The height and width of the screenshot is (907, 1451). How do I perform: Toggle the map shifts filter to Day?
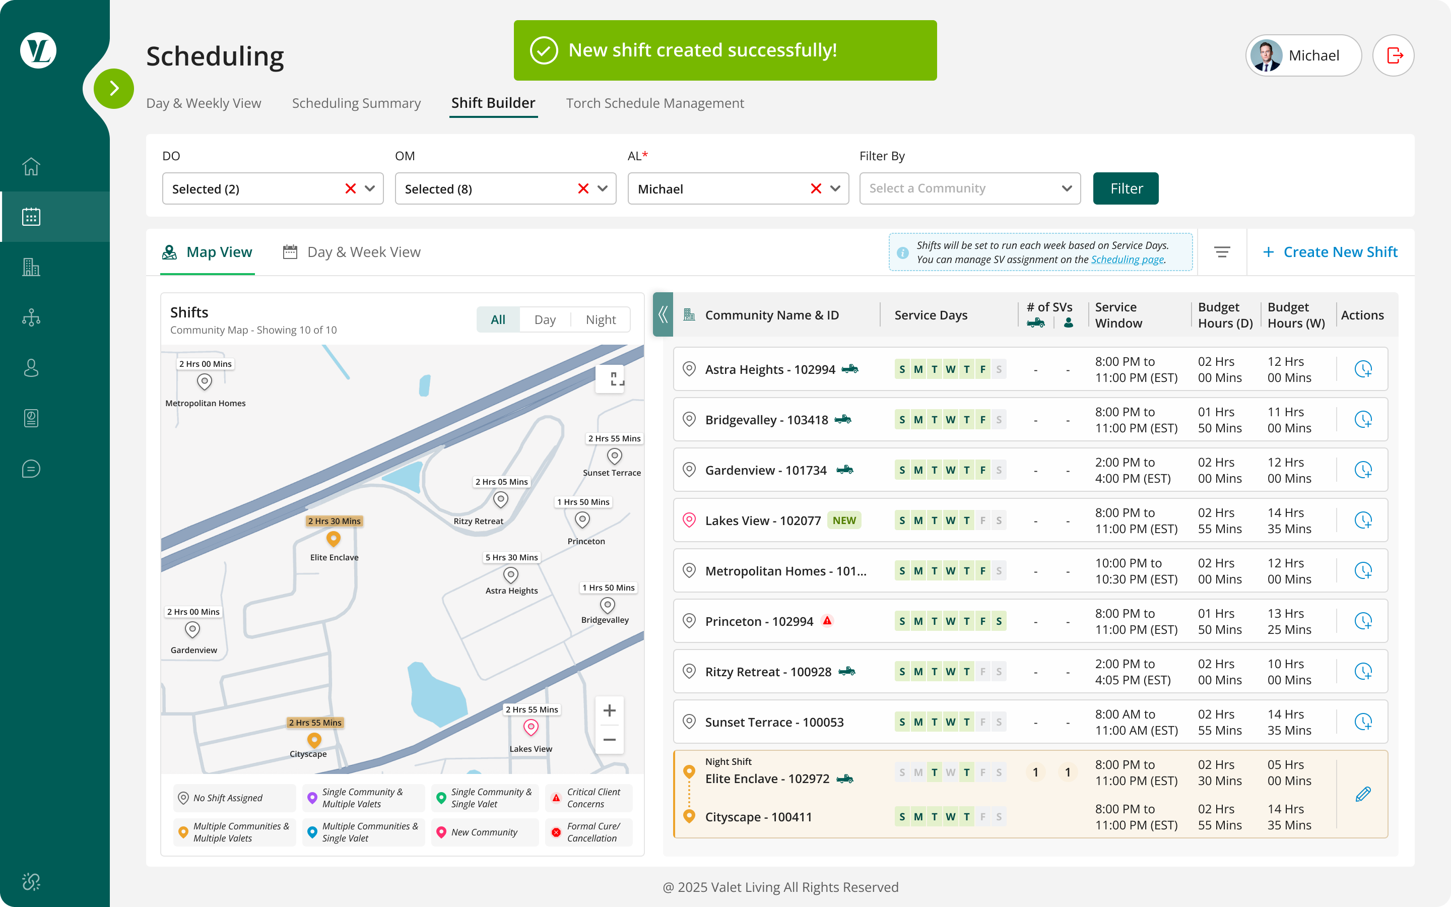pyautogui.click(x=545, y=320)
